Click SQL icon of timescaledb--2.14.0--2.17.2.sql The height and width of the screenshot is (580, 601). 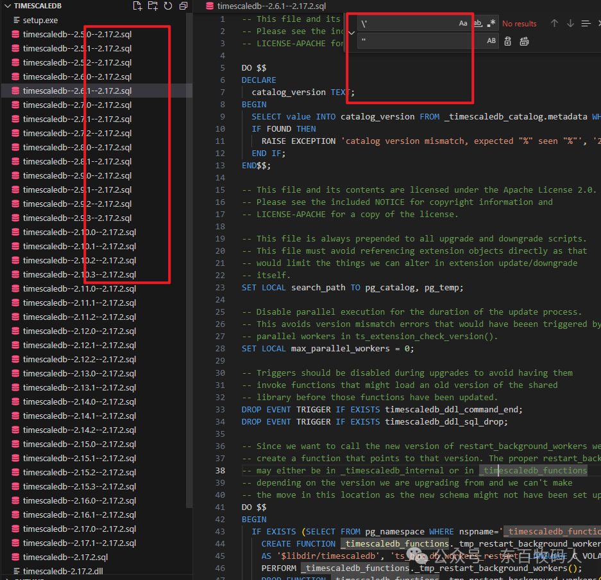coord(15,401)
